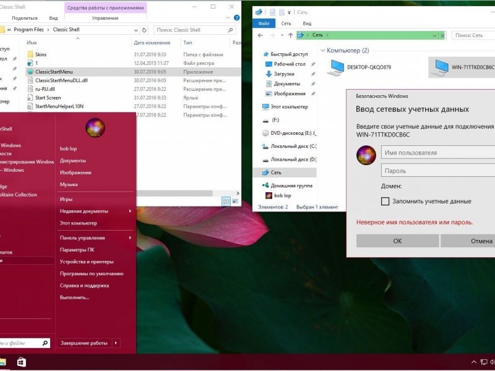Open Выполнить... from start menu
495x371 pixels.
[74, 297]
